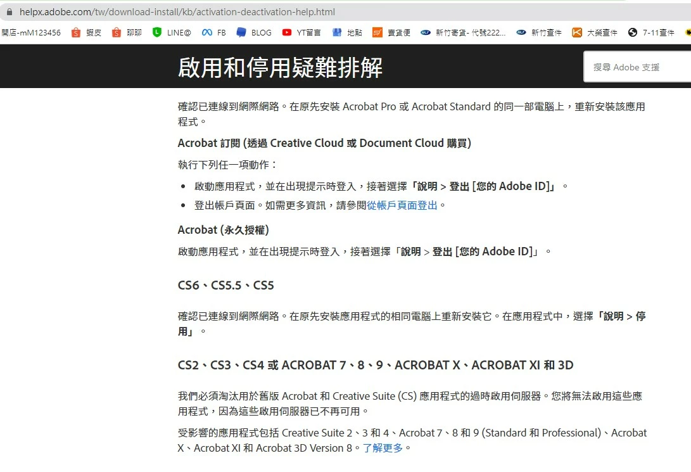Open the BLOG bookmark icon
The image size is (691, 472).
(x=241, y=32)
